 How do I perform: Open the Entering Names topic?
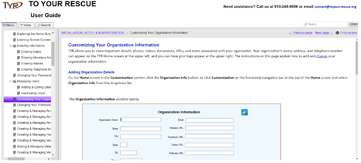[32, 63]
